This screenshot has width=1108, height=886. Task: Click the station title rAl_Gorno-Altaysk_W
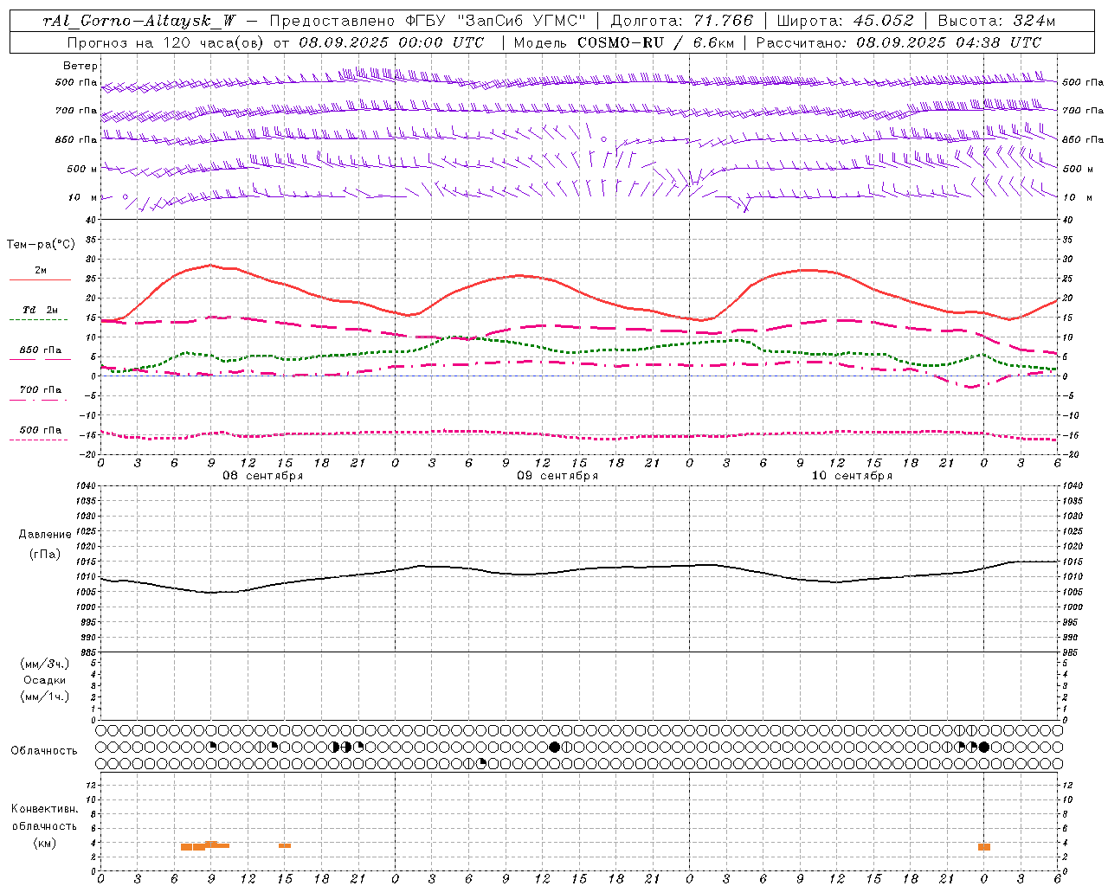(x=138, y=21)
